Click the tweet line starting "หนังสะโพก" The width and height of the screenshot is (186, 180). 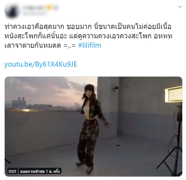pyautogui.click(x=88, y=36)
